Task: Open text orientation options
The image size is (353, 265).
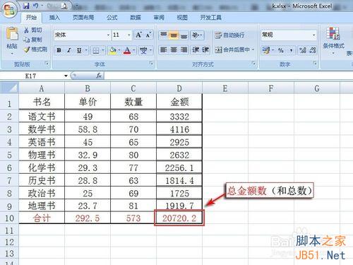Action: coord(197,35)
